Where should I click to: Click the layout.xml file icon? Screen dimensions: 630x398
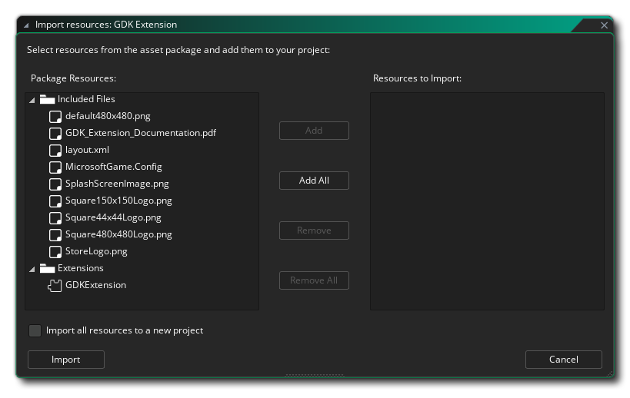pyautogui.click(x=55, y=150)
